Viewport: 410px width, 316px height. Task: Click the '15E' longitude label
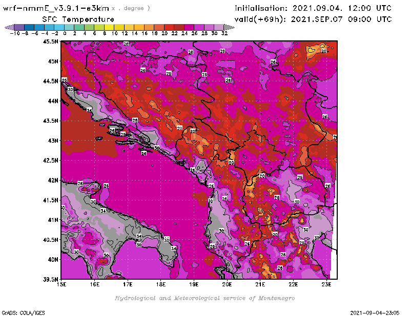[61, 284]
